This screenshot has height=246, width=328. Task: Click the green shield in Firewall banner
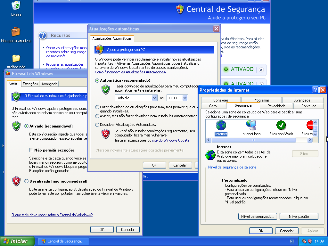(x=16, y=96)
